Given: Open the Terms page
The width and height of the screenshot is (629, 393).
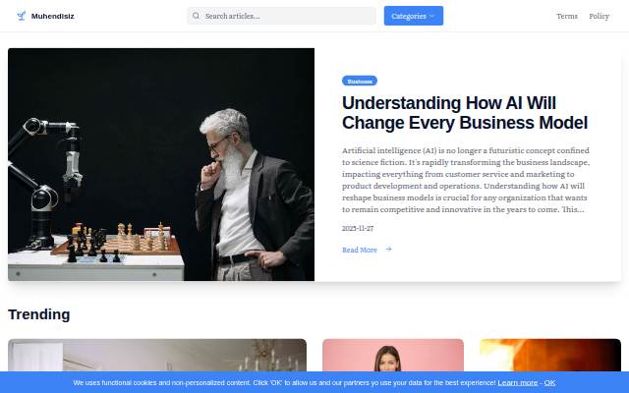Looking at the screenshot, I should (x=567, y=16).
